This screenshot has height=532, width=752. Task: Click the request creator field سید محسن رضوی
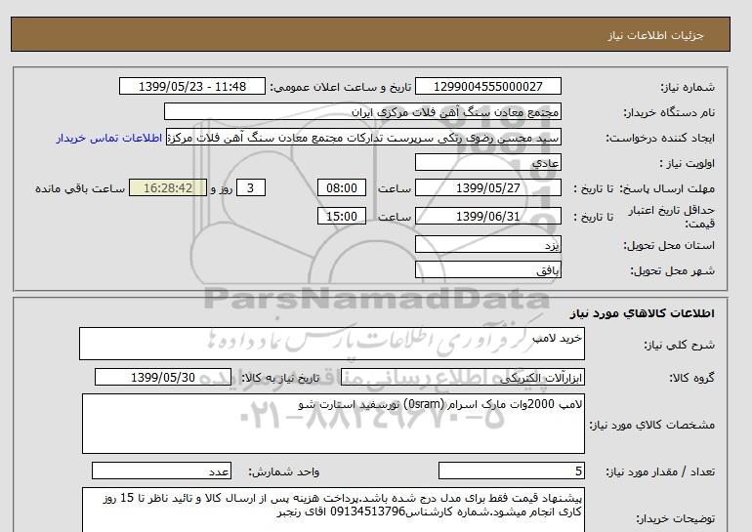click(363, 138)
